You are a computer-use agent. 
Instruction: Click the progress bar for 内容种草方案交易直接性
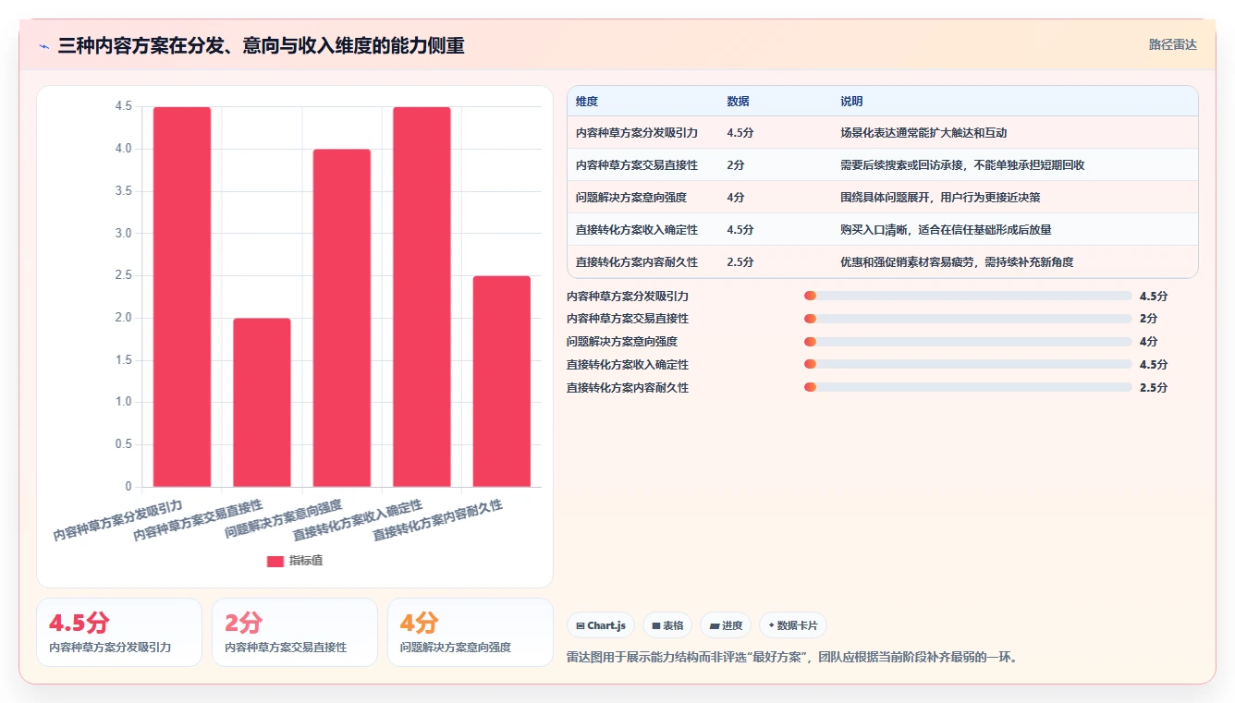pyautogui.click(x=968, y=319)
